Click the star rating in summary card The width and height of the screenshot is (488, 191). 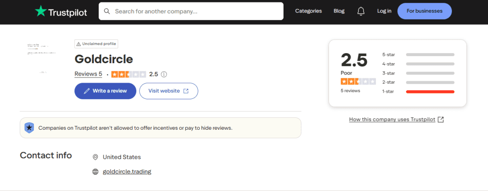point(358,82)
